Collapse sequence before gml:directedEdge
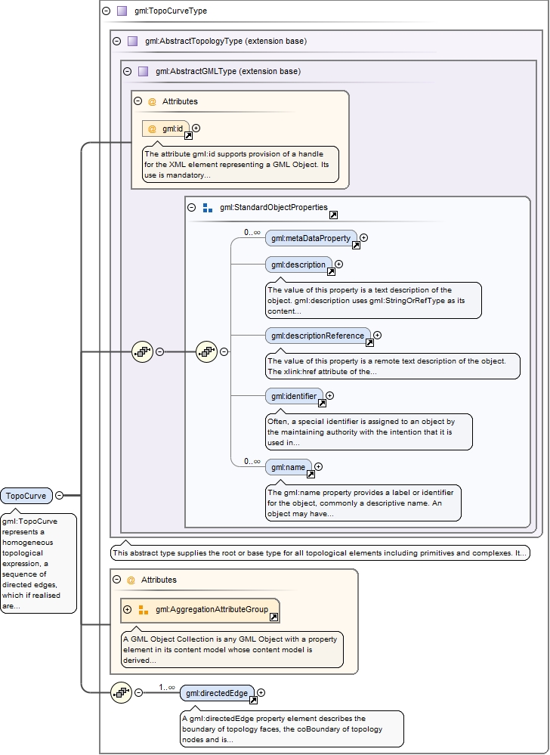Viewport: 550px width, 755px height. coord(138,692)
